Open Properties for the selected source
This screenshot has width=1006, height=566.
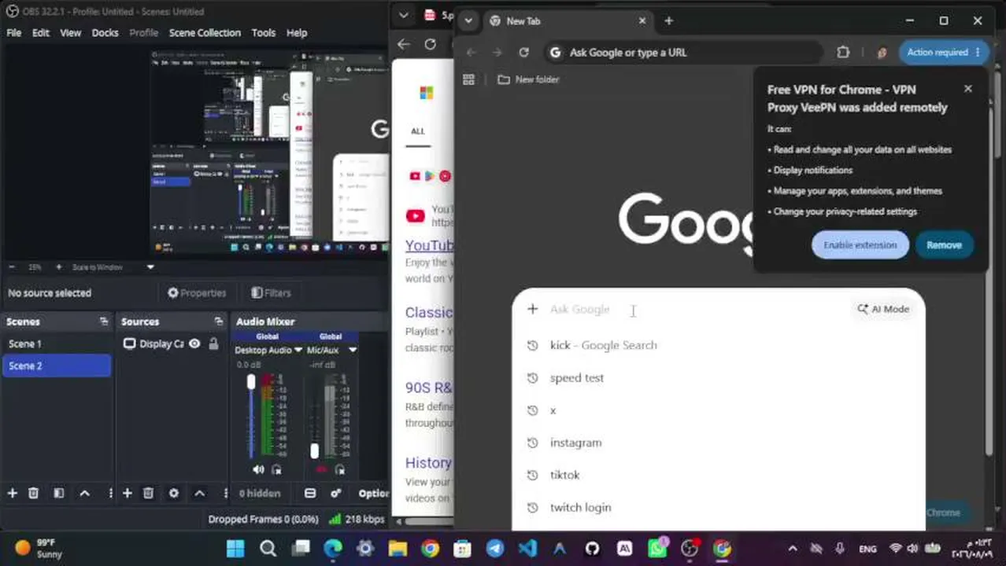(197, 292)
